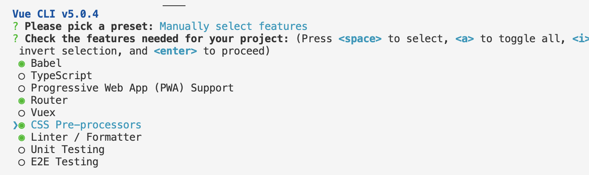Click the Vue CLI v5.0.4 header

click(56, 14)
